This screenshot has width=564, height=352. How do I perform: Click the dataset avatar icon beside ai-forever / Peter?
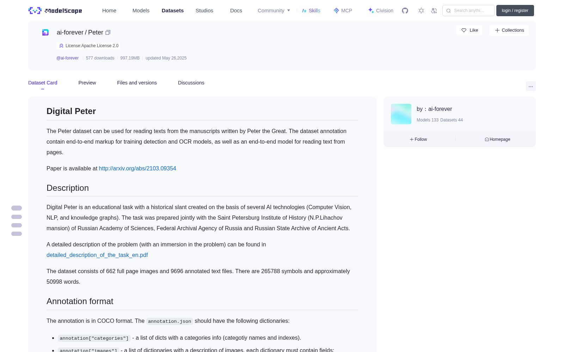point(45,32)
